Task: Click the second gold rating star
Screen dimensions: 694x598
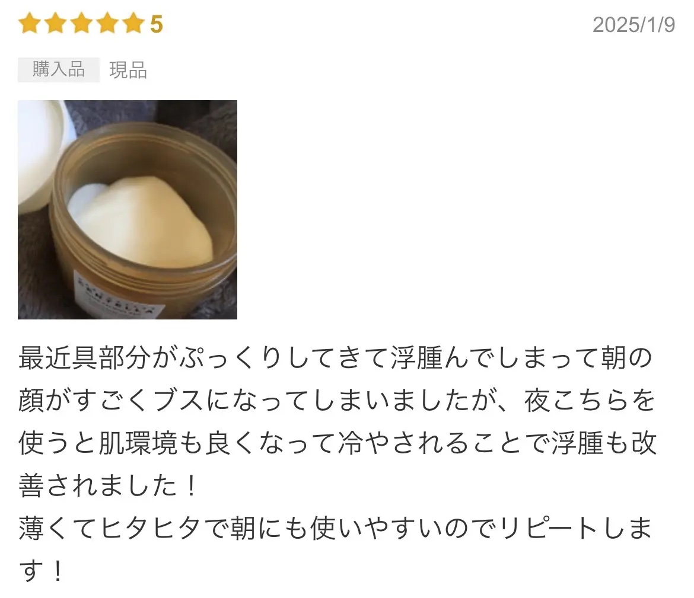Action: click(x=56, y=24)
